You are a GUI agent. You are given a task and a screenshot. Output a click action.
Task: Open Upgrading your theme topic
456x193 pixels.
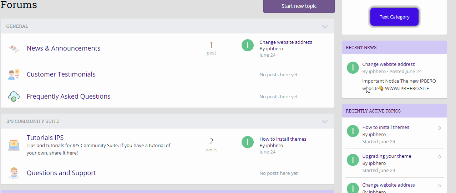386,156
